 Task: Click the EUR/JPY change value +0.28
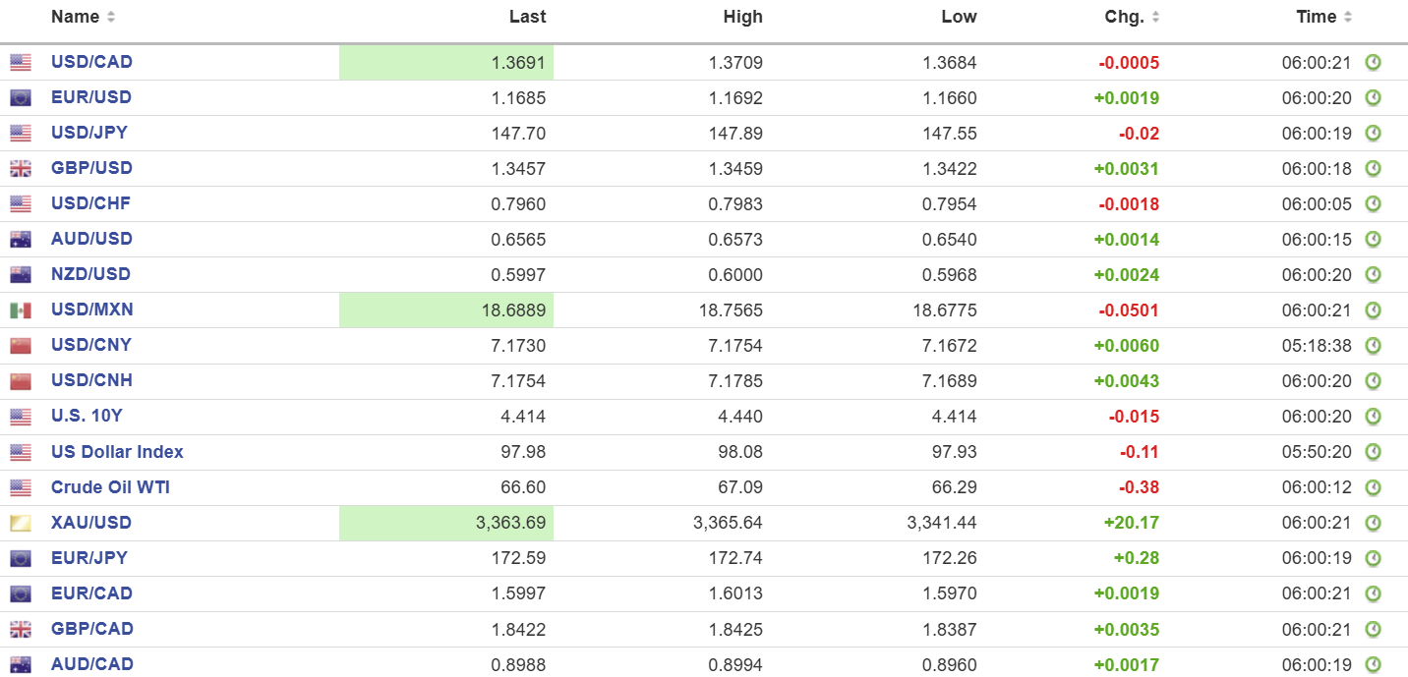click(1136, 558)
